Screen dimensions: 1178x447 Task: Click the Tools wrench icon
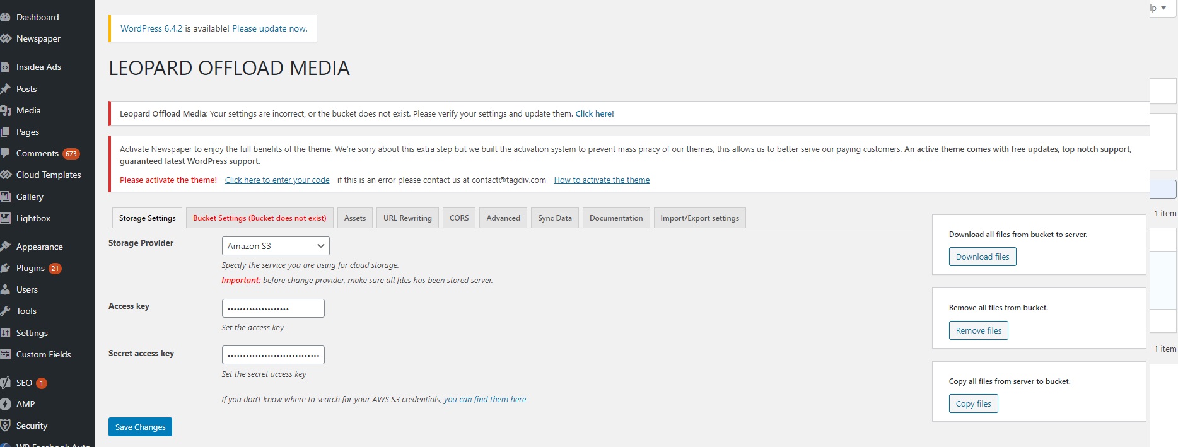tap(5, 311)
